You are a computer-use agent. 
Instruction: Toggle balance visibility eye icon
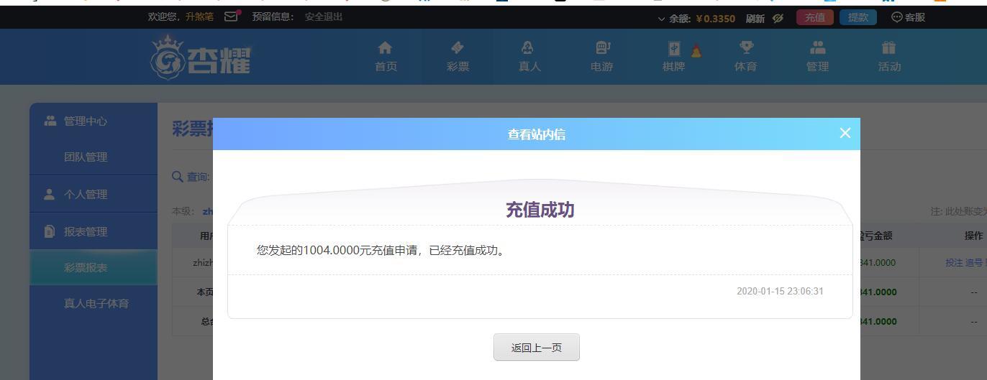click(x=778, y=18)
